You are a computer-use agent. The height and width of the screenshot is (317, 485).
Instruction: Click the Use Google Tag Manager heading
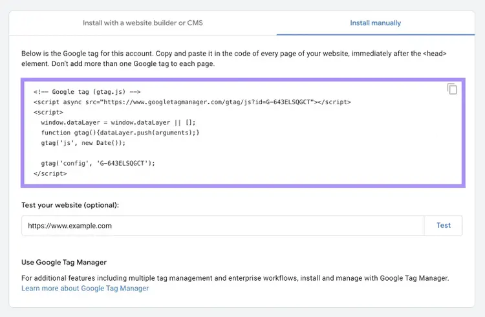click(x=64, y=262)
